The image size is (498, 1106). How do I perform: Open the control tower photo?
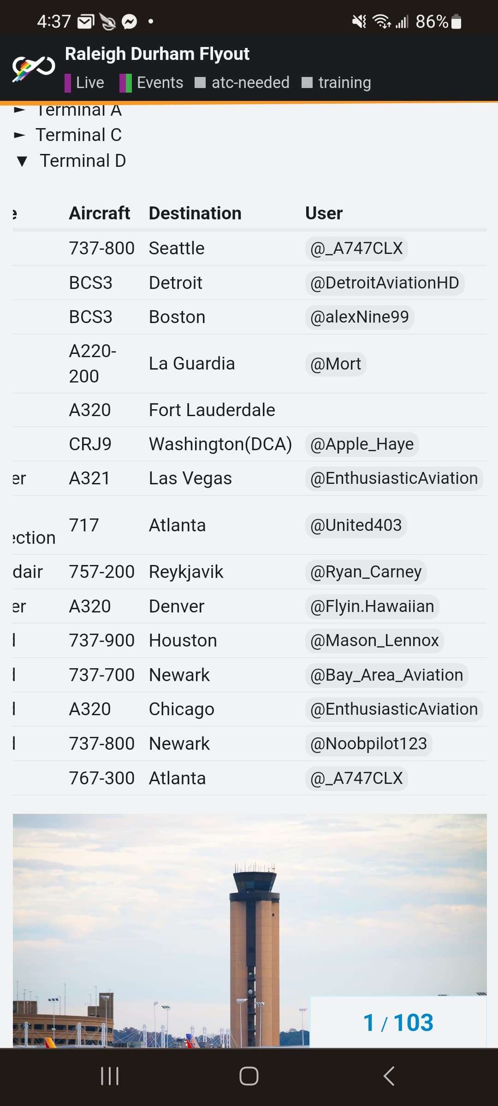pos(250,930)
